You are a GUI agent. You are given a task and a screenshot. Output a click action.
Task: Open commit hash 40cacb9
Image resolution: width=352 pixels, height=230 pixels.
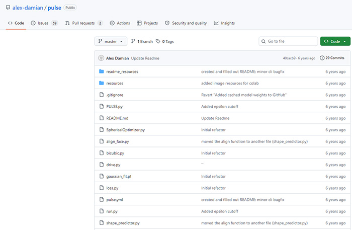click(x=289, y=58)
